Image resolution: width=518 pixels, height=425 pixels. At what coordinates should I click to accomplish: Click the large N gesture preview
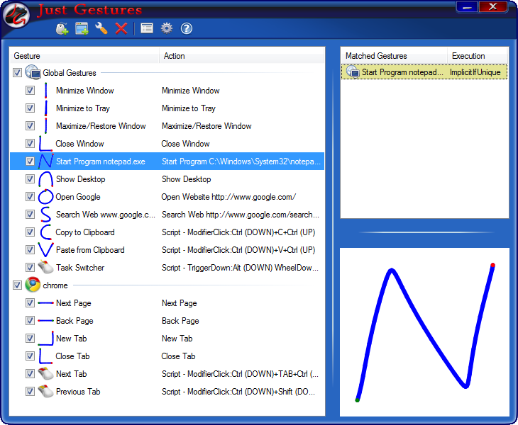pos(424,331)
